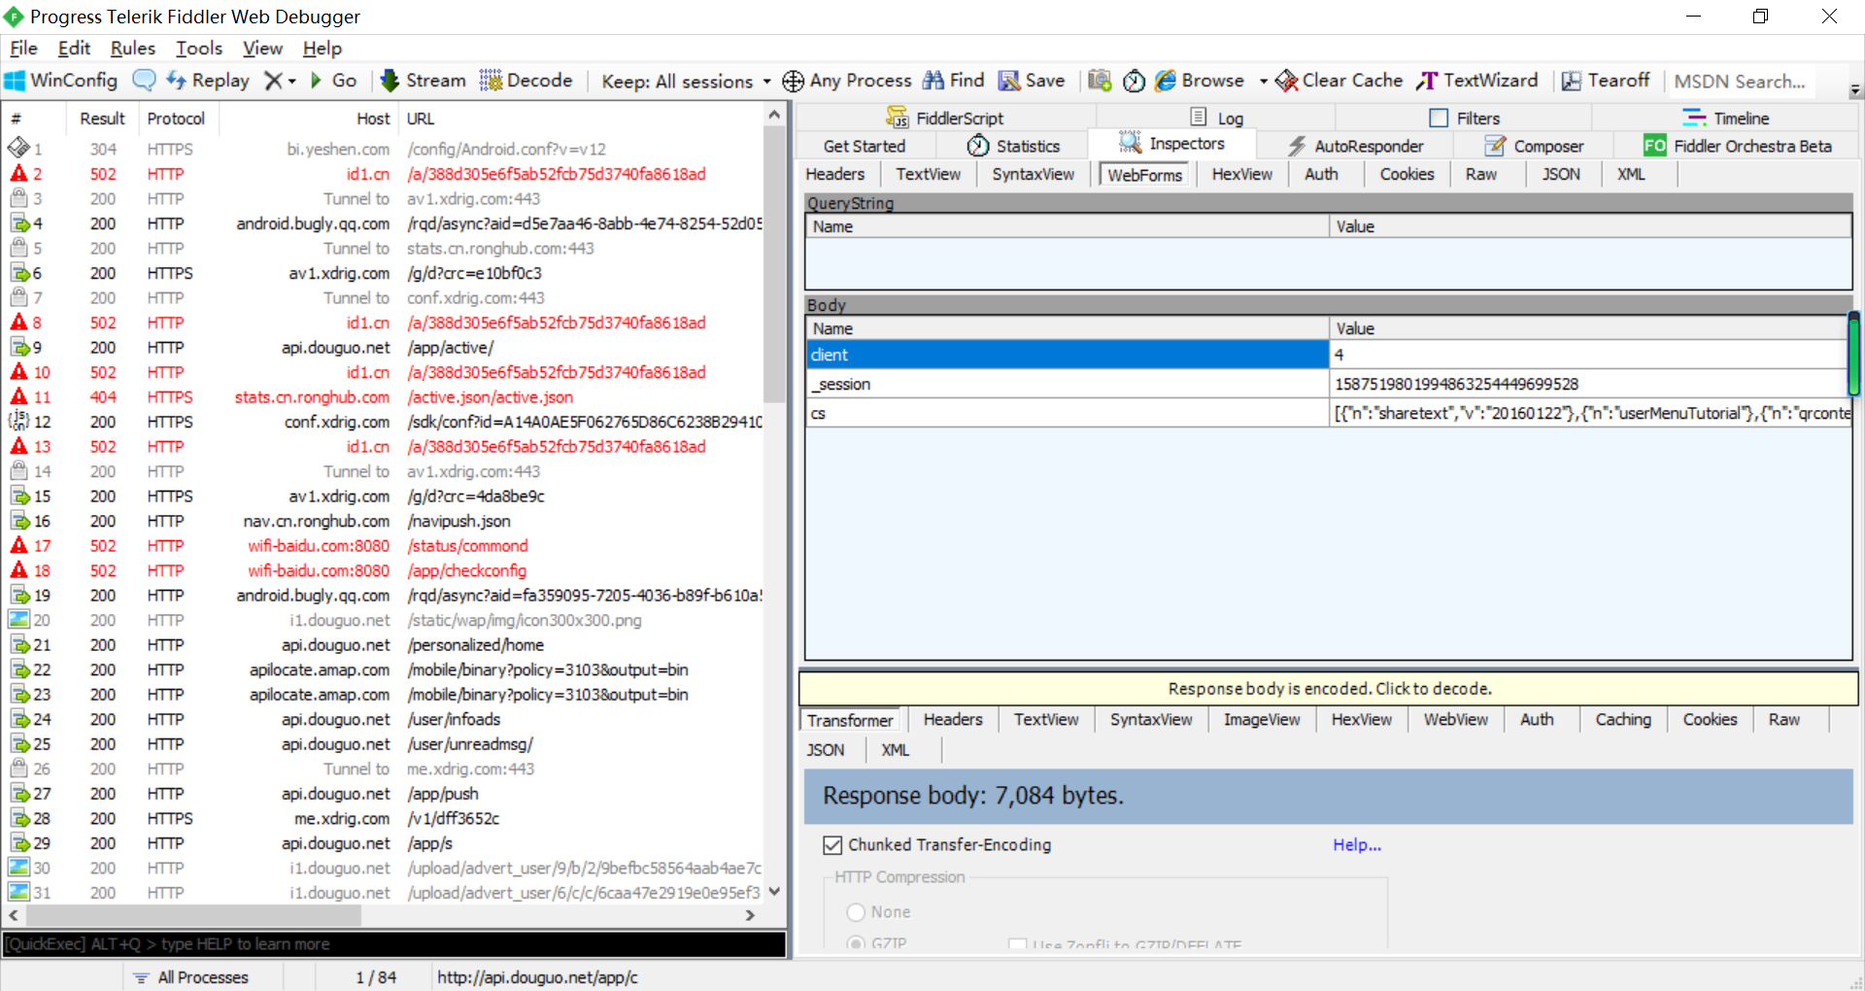The width and height of the screenshot is (1865, 991).
Task: Open the View menu
Action: pyautogui.click(x=262, y=48)
